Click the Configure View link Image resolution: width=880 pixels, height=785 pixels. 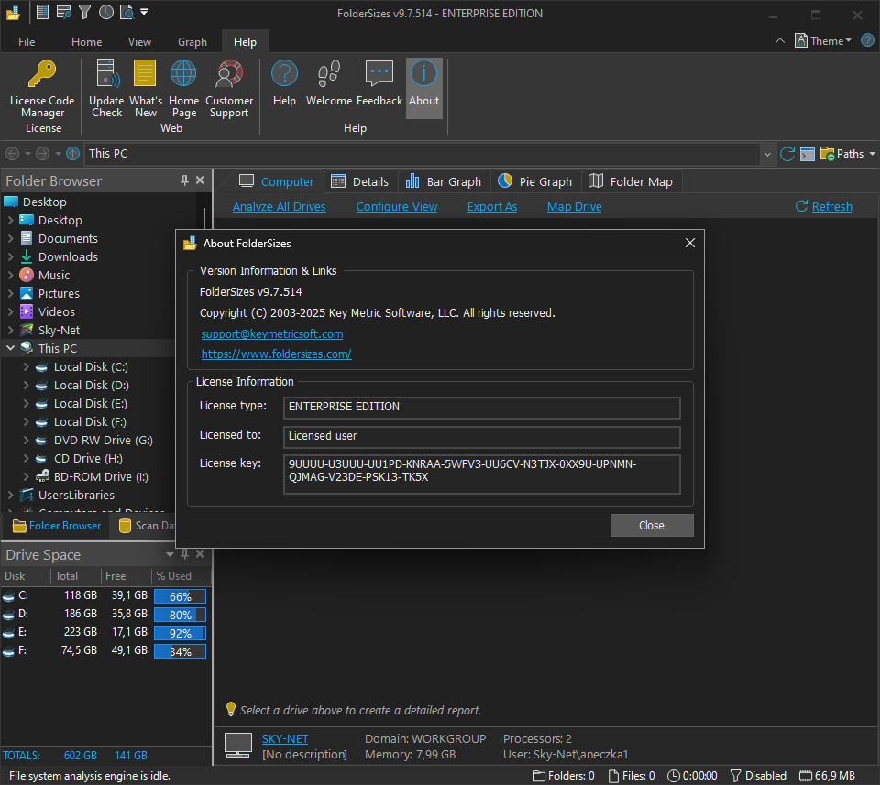(396, 207)
